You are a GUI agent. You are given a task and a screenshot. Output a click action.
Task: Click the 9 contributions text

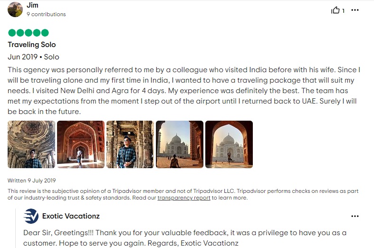[x=46, y=14]
